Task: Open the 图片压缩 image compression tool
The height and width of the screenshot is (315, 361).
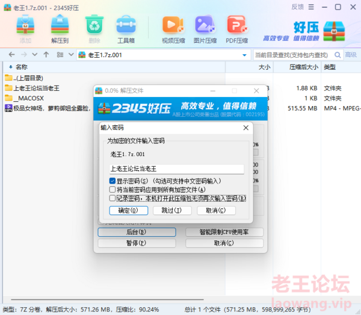Action: point(205,29)
